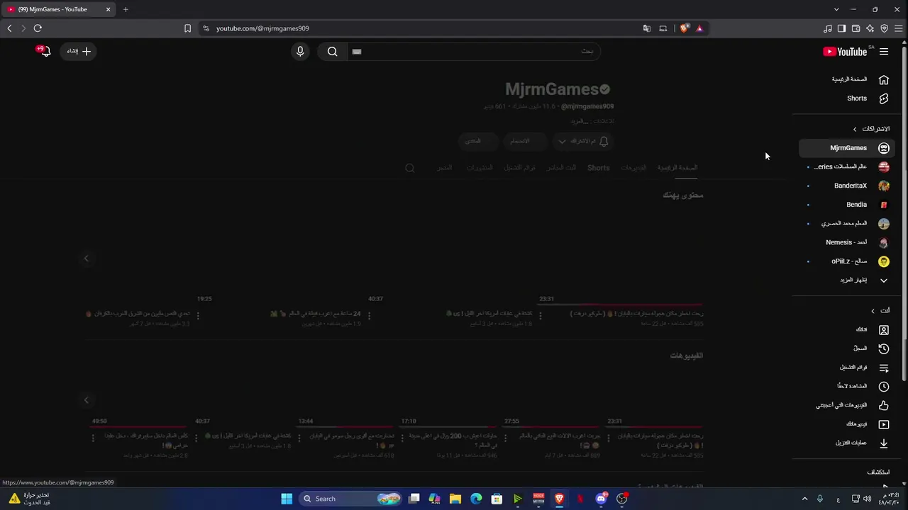Click the carousel arrow in the Videos row
This screenshot has height=510, width=908.
(x=87, y=400)
